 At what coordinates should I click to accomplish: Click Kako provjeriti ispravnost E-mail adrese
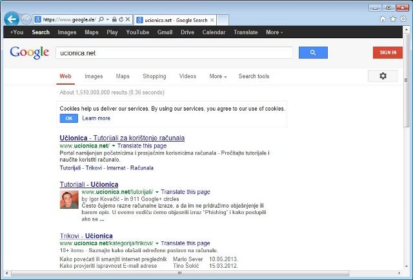coord(108,266)
